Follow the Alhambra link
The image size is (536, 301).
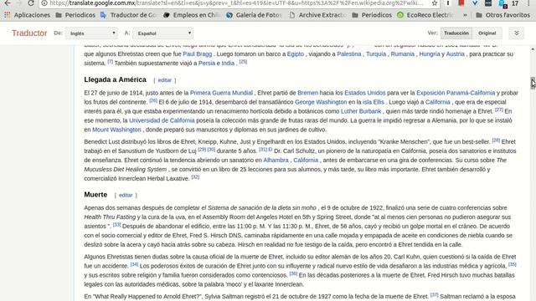[276, 160]
